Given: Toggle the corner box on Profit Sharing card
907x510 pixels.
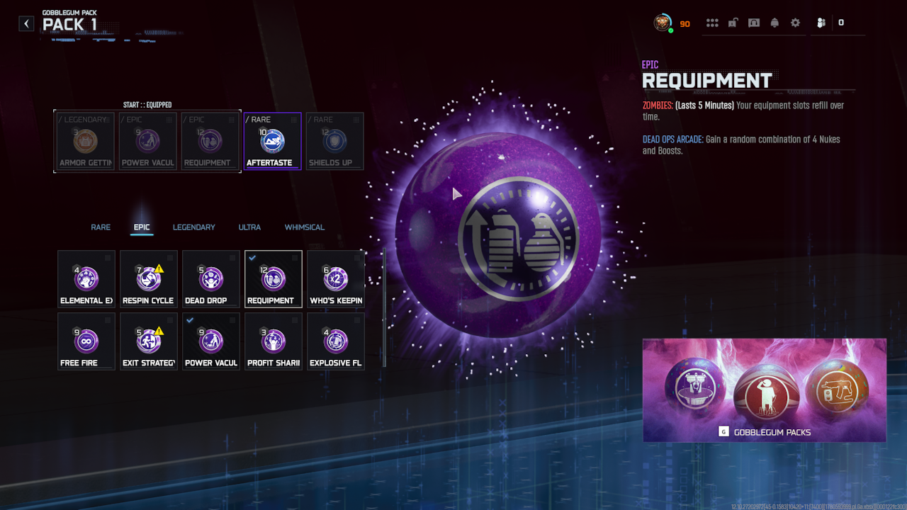Looking at the screenshot, I should pyautogui.click(x=295, y=320).
